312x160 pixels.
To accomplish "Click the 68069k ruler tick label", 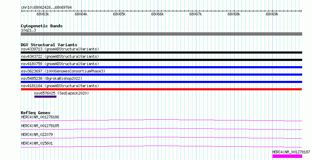I will (272, 14).
